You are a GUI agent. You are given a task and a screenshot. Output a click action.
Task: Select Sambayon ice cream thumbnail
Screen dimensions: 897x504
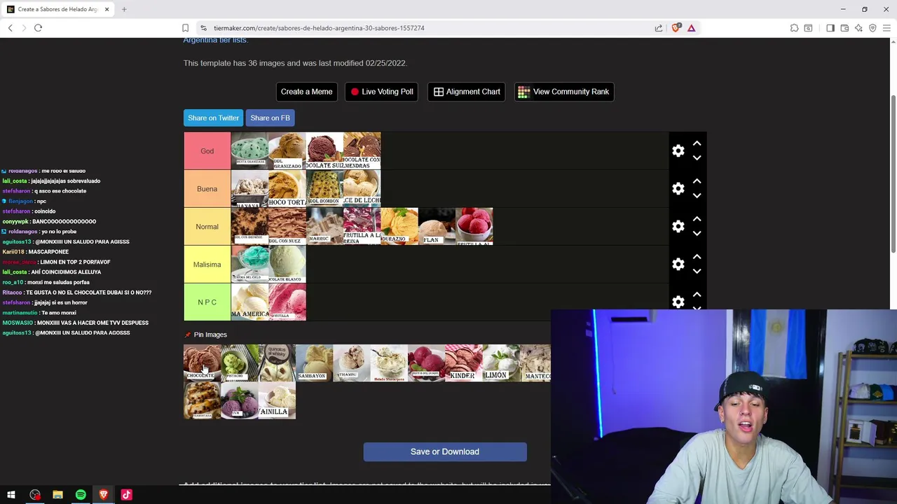(x=314, y=363)
